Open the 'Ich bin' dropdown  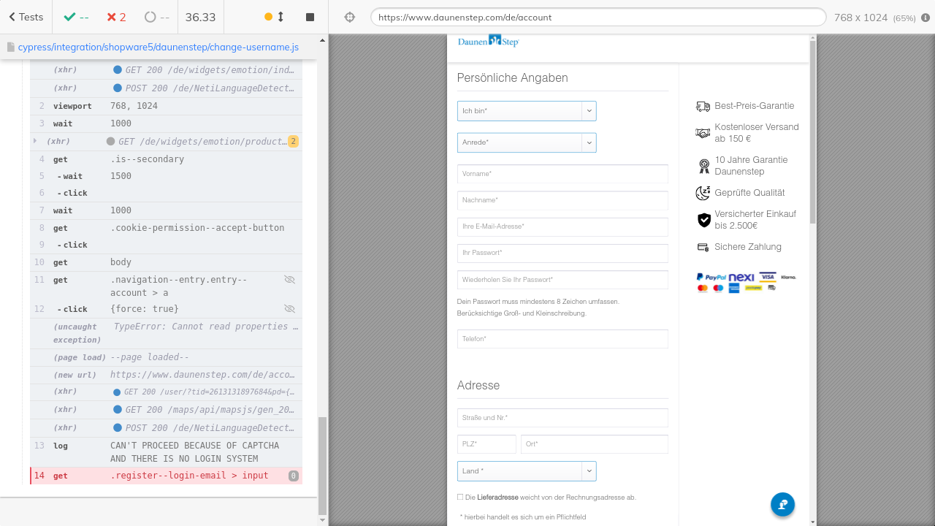(x=527, y=111)
